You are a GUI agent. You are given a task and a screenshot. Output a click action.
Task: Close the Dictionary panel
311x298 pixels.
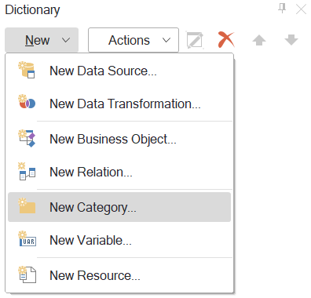pyautogui.click(x=301, y=9)
